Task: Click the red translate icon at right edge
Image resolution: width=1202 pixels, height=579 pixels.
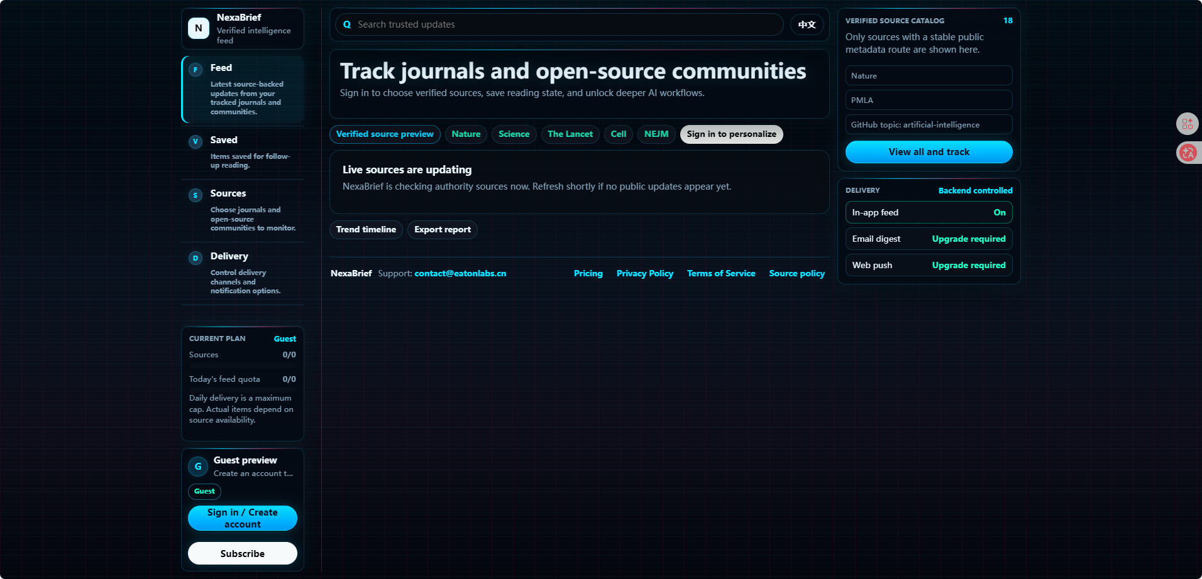Action: tap(1188, 153)
